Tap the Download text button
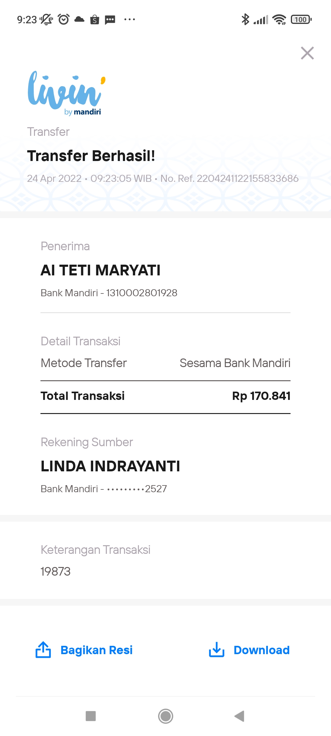 (x=261, y=650)
